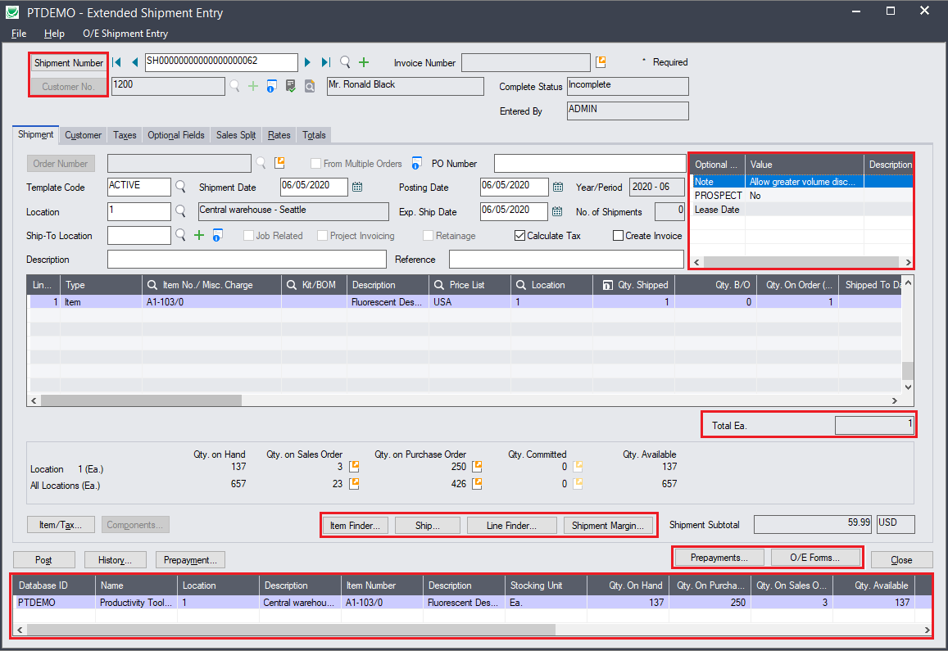Open the customer credit check icon
Screen dimensions: 948x651
click(x=290, y=87)
